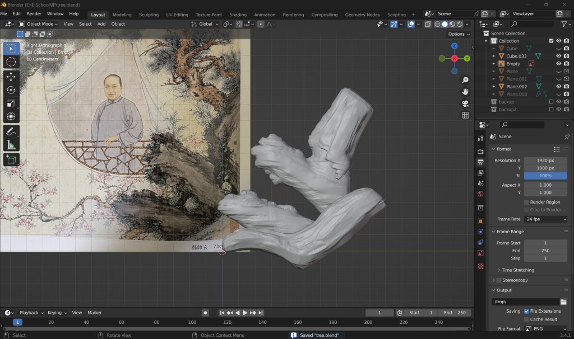Select the Move tool in the toolbar
The height and width of the screenshot is (339, 574).
click(x=11, y=76)
